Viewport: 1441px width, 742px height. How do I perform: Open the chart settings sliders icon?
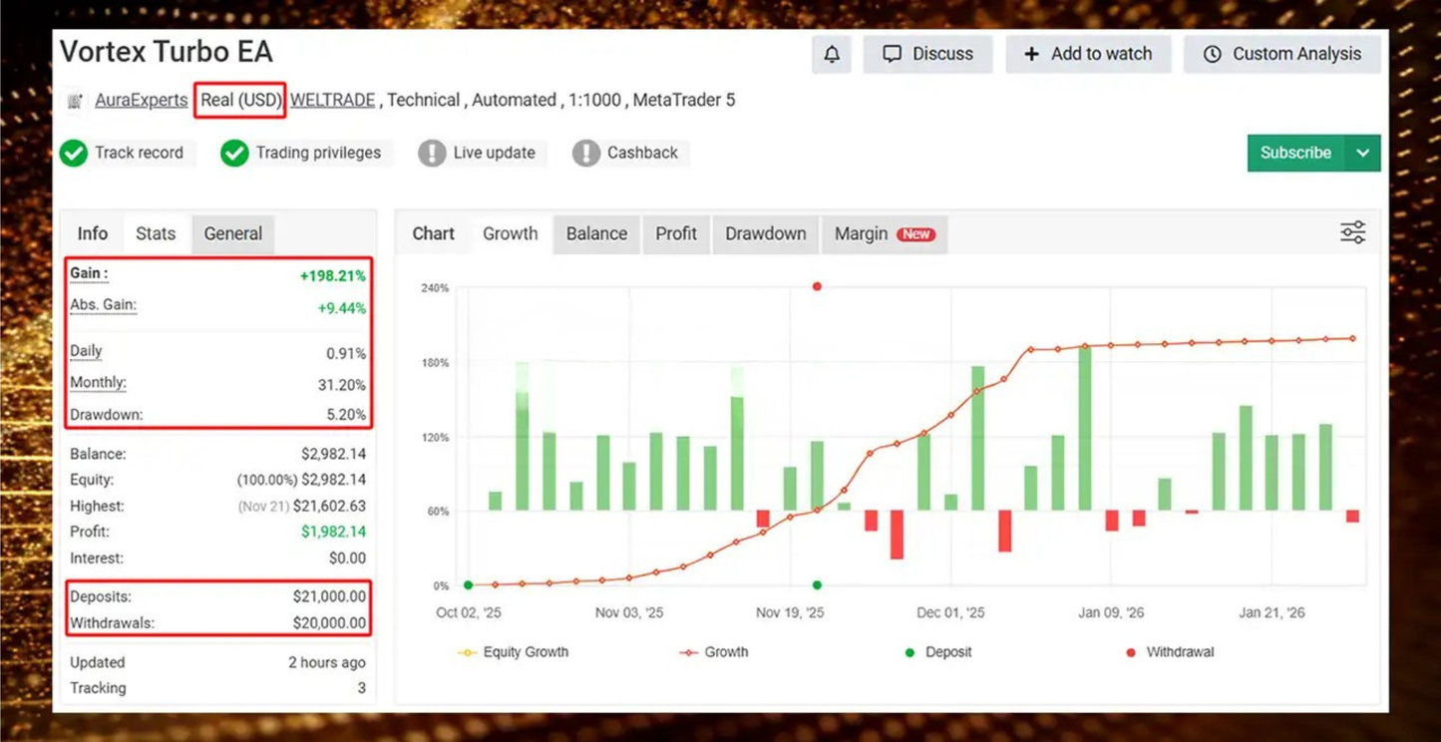(x=1352, y=231)
